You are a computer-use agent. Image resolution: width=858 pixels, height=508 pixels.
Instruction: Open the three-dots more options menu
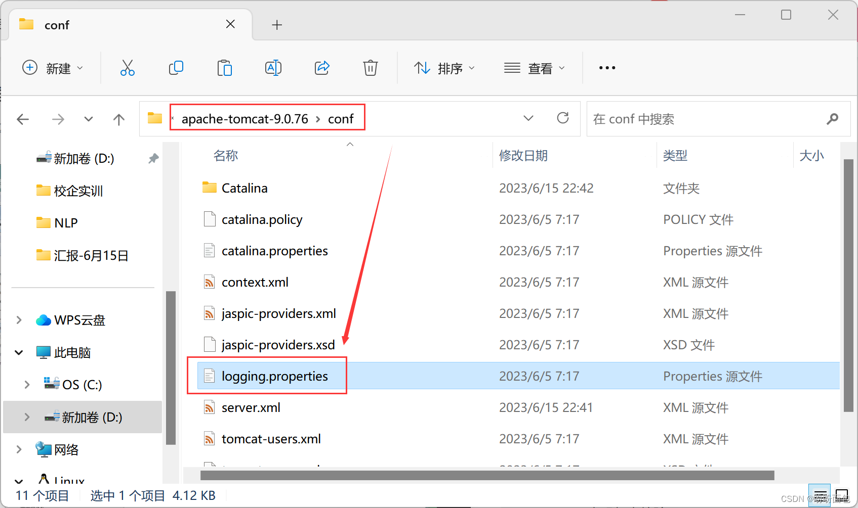tap(607, 68)
